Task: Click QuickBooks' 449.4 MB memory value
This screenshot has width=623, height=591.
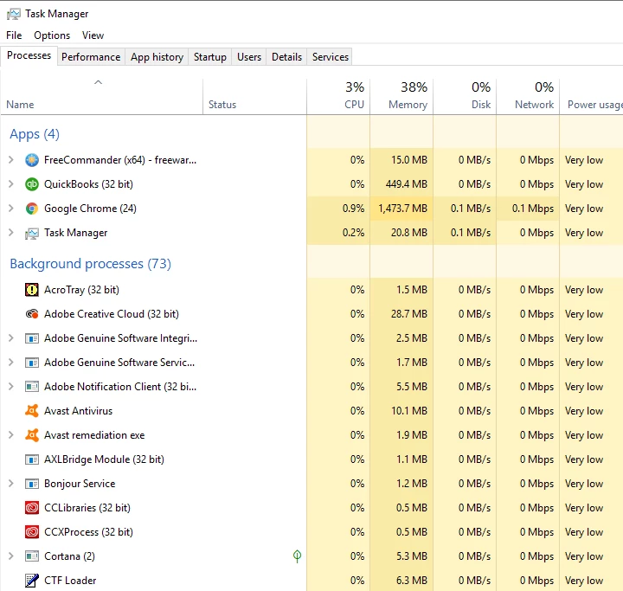Action: coord(407,184)
